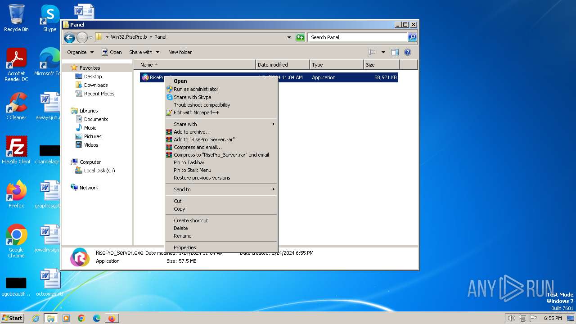Select Add to archive...

coord(221,132)
